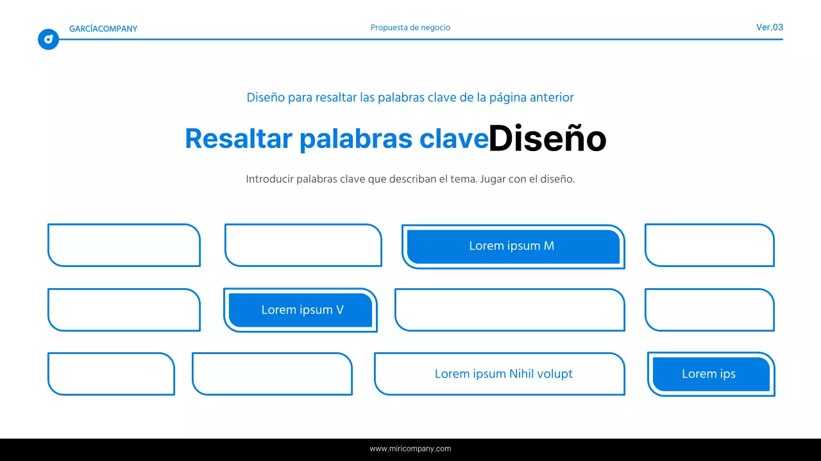Click the blue subtitle about resaltar palabras clave

(x=410, y=97)
